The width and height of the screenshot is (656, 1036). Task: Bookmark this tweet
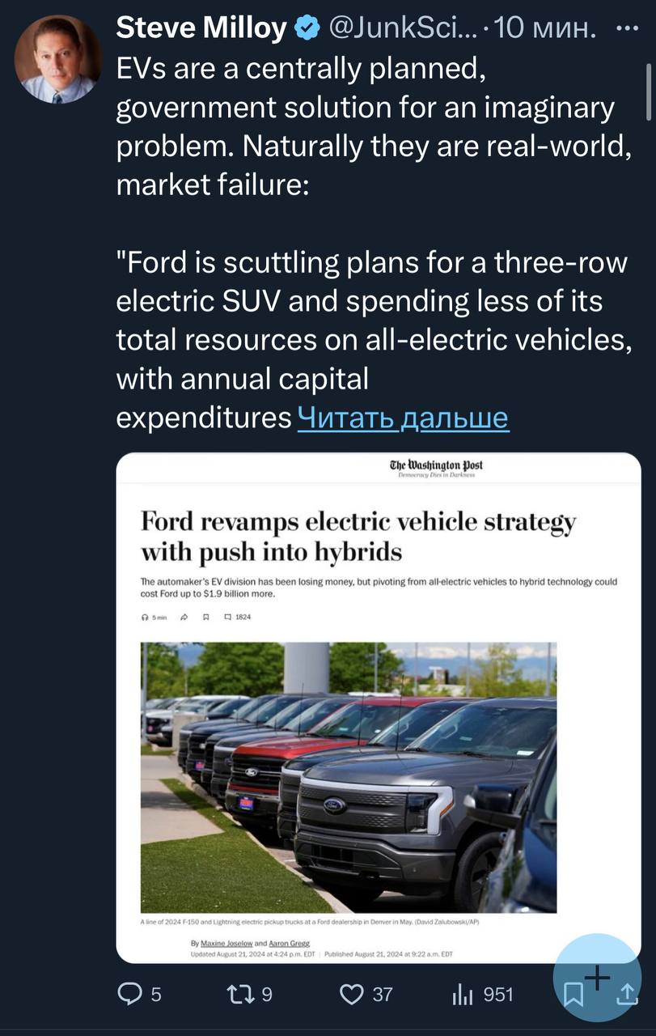coord(573,994)
